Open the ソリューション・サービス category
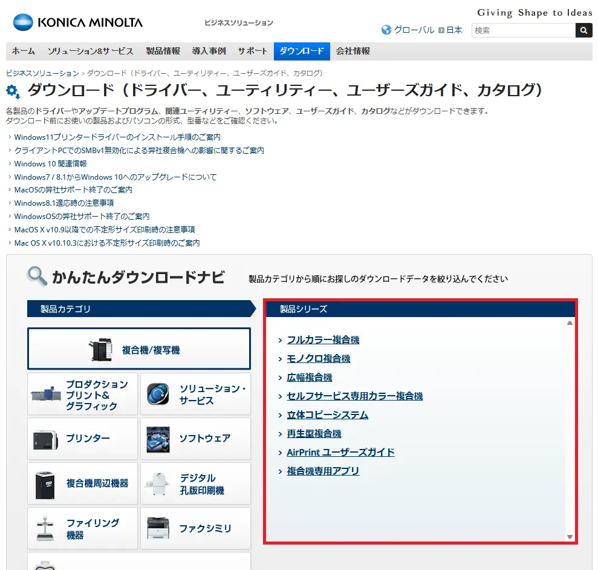Screen dimensions: 598x570 tap(195, 395)
